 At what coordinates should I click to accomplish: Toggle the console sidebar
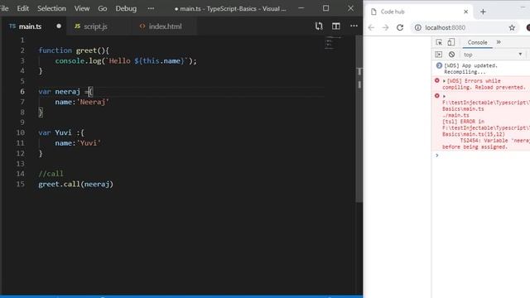click(438, 55)
